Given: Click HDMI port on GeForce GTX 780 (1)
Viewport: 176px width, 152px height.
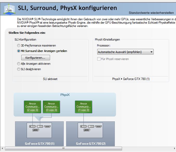Looking at the screenshot, I should click(47, 127).
